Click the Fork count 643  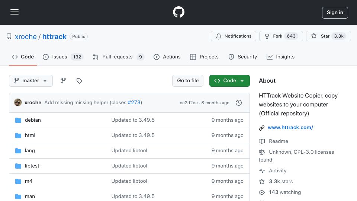click(291, 36)
